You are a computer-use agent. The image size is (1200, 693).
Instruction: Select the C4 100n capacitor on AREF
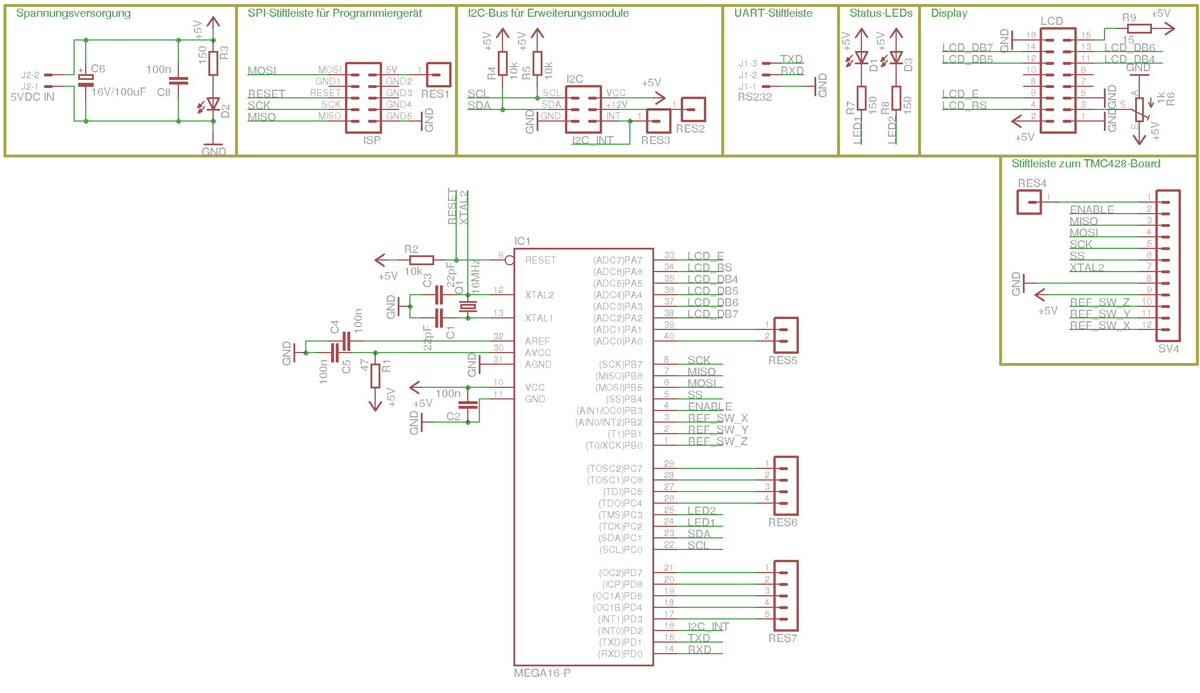pos(346,341)
